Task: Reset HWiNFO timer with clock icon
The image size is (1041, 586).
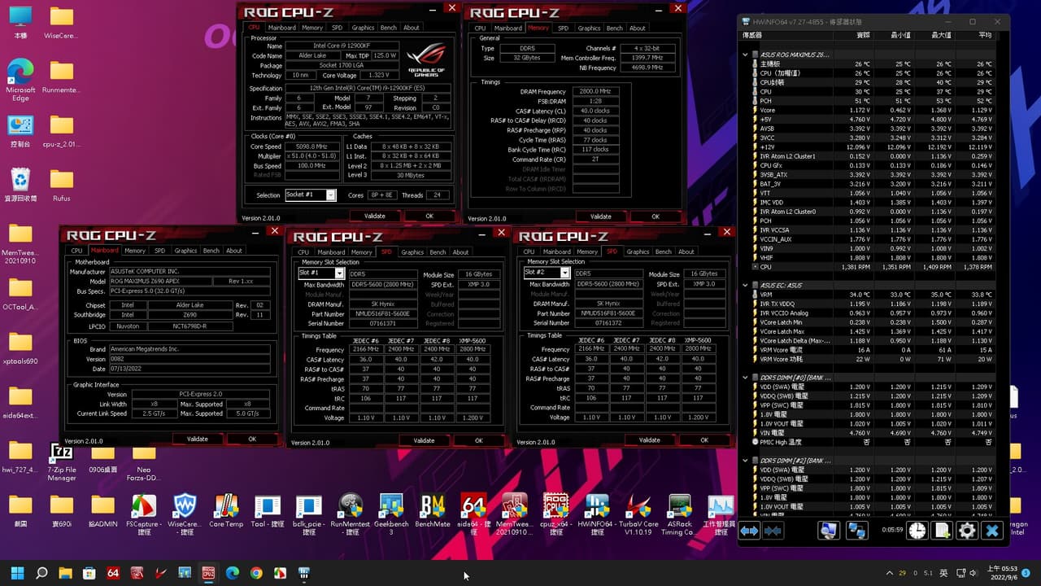Action: (x=917, y=531)
